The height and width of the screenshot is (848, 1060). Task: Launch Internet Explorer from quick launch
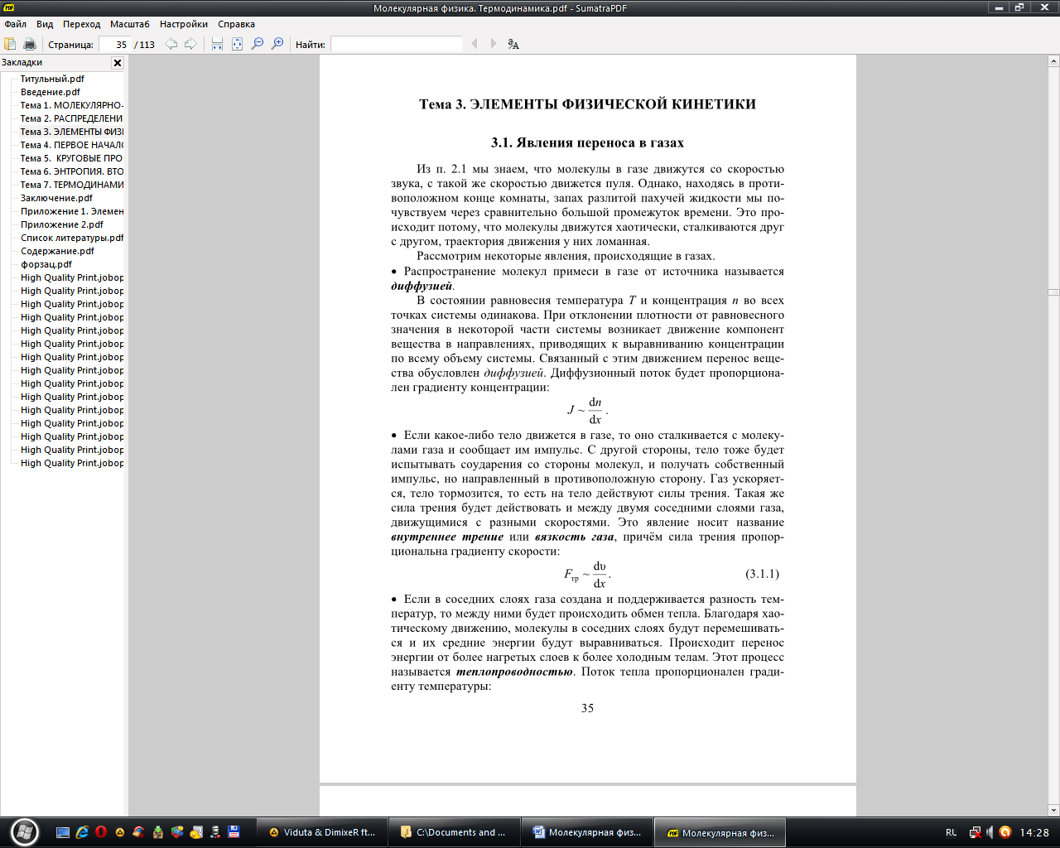(82, 832)
